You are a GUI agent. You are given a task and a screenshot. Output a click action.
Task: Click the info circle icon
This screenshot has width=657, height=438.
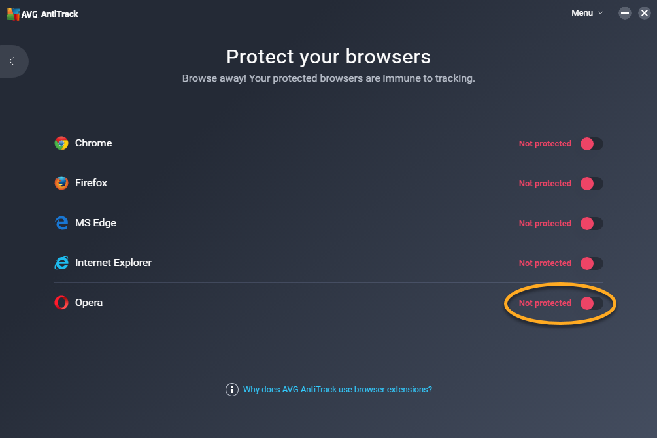(231, 390)
